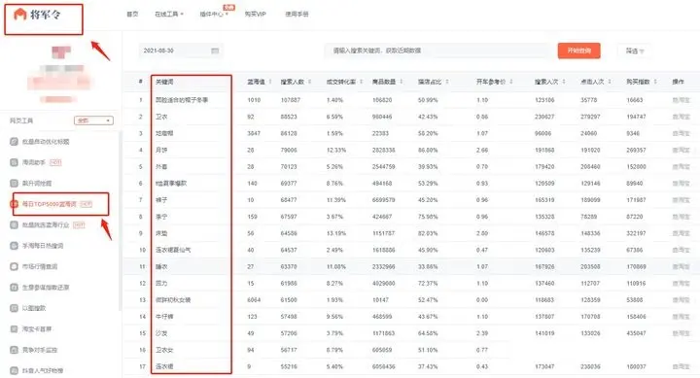Click keyword cell 床垫
This screenshot has width=700, height=378.
tap(161, 233)
